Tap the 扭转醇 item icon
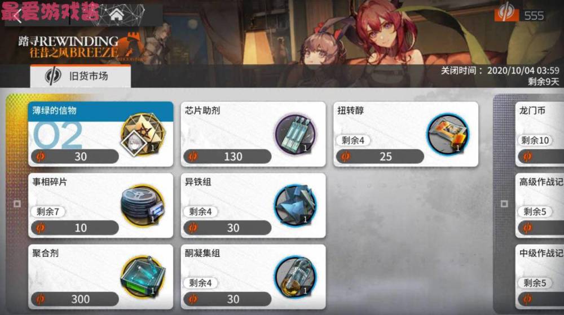This screenshot has width=564, height=315. 448,134
